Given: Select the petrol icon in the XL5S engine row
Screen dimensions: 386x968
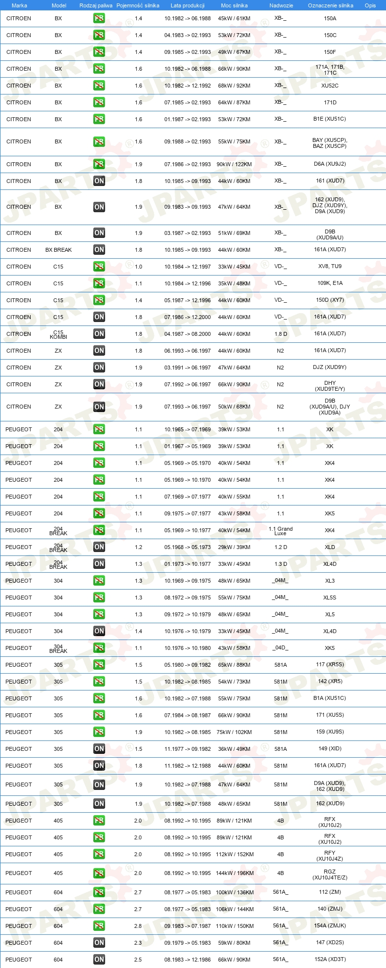Looking at the screenshot, I should point(99,598).
